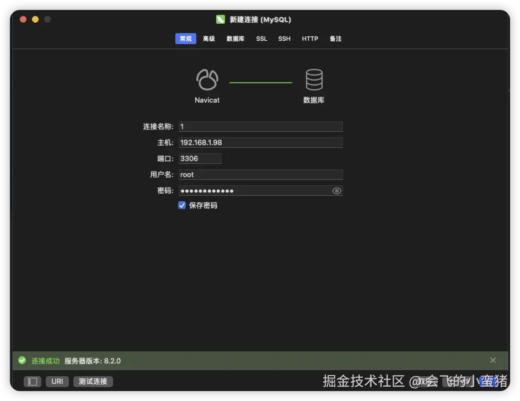Switch to the SSL tab
This screenshot has width=520, height=401.
262,39
